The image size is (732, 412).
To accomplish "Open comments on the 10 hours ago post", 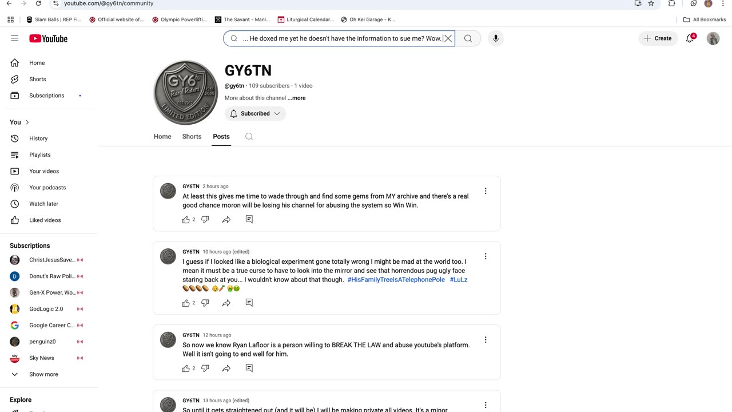I will 249,302.
